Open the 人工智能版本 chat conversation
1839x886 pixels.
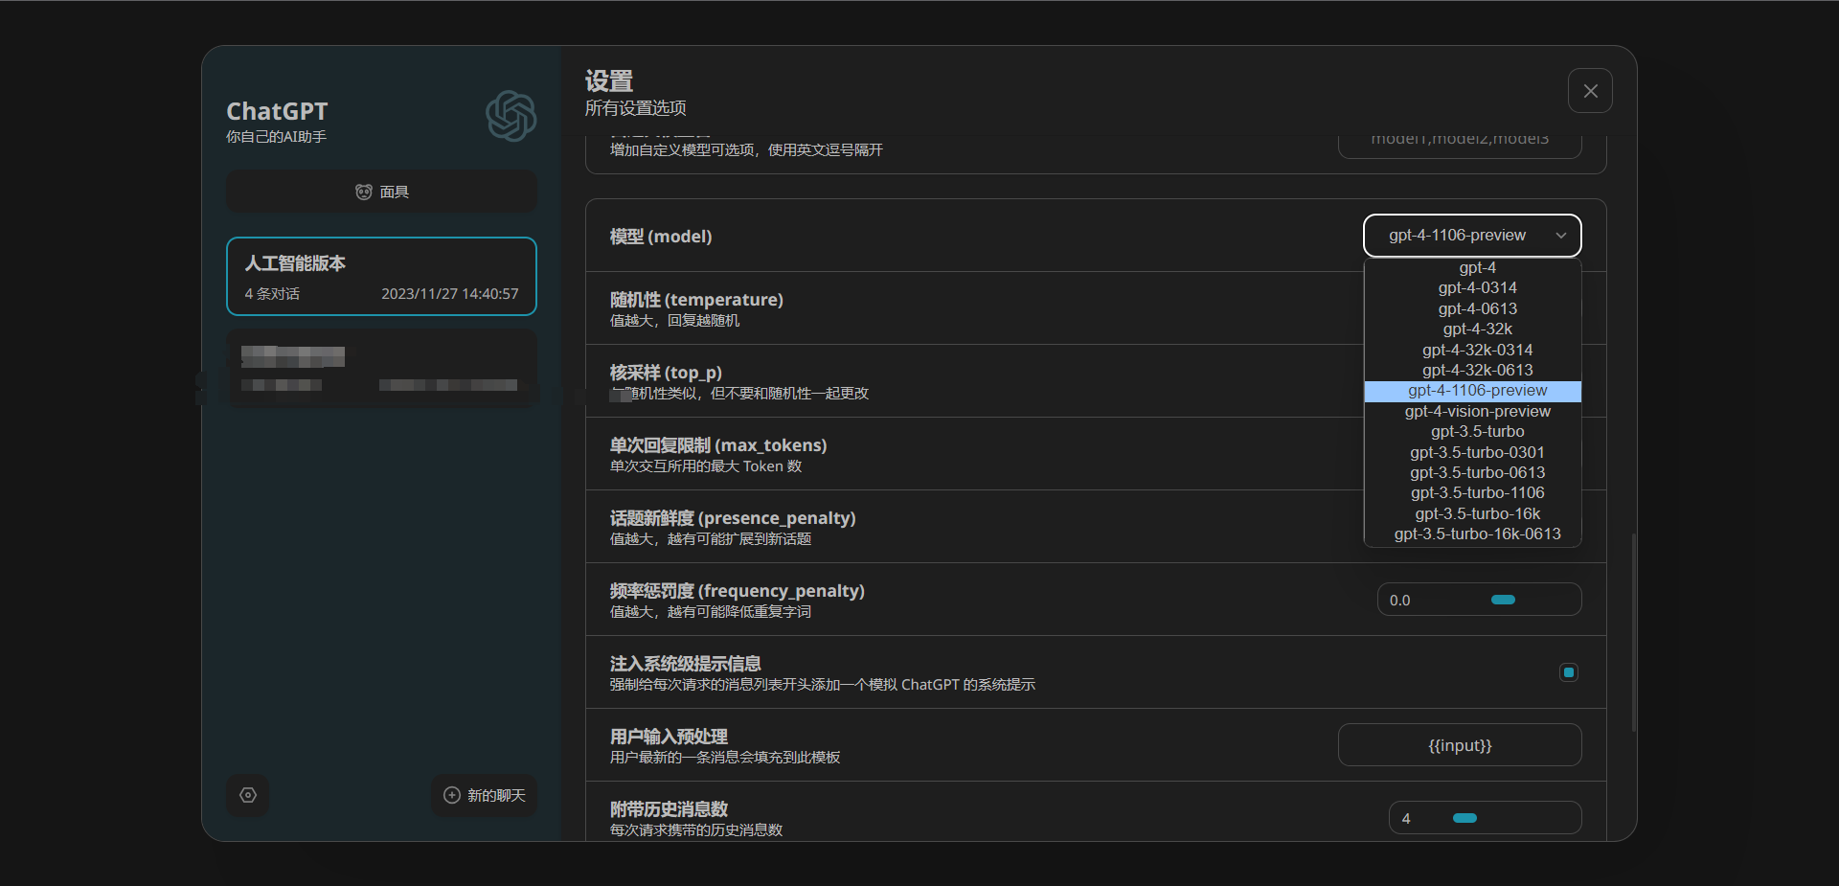pyautogui.click(x=381, y=276)
